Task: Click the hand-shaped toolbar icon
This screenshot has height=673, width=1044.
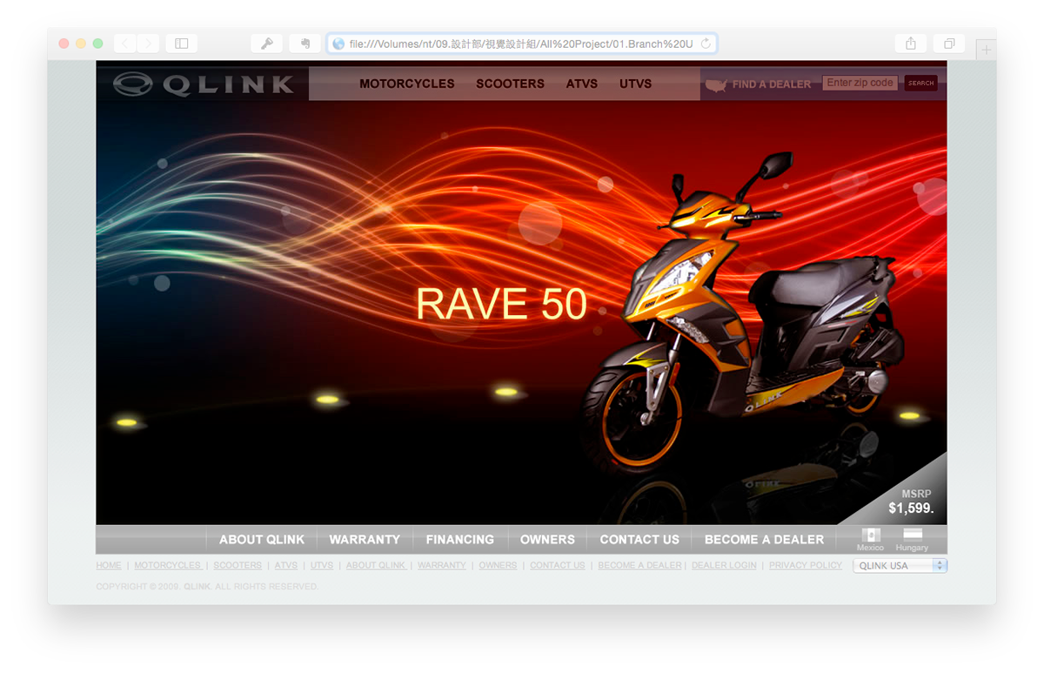Action: (305, 44)
